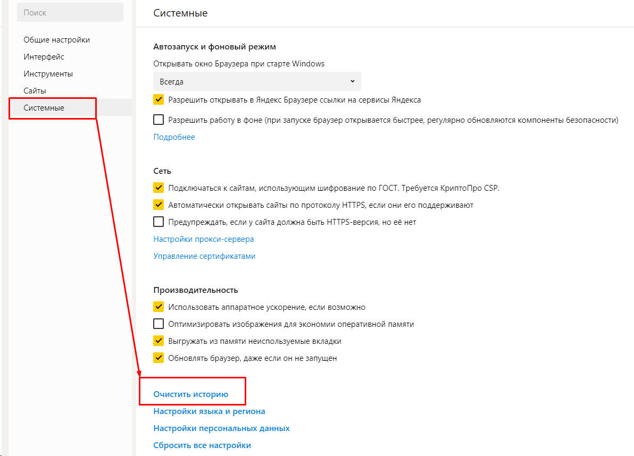Enable warning about missing HTTPS version

pos(158,222)
